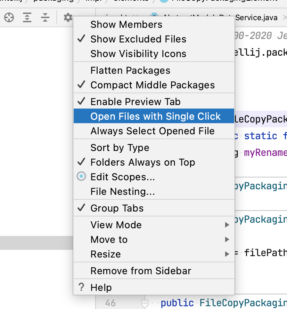Click the fold marker in editor gutter
This screenshot has height=309, width=287.
(x=145, y=303)
